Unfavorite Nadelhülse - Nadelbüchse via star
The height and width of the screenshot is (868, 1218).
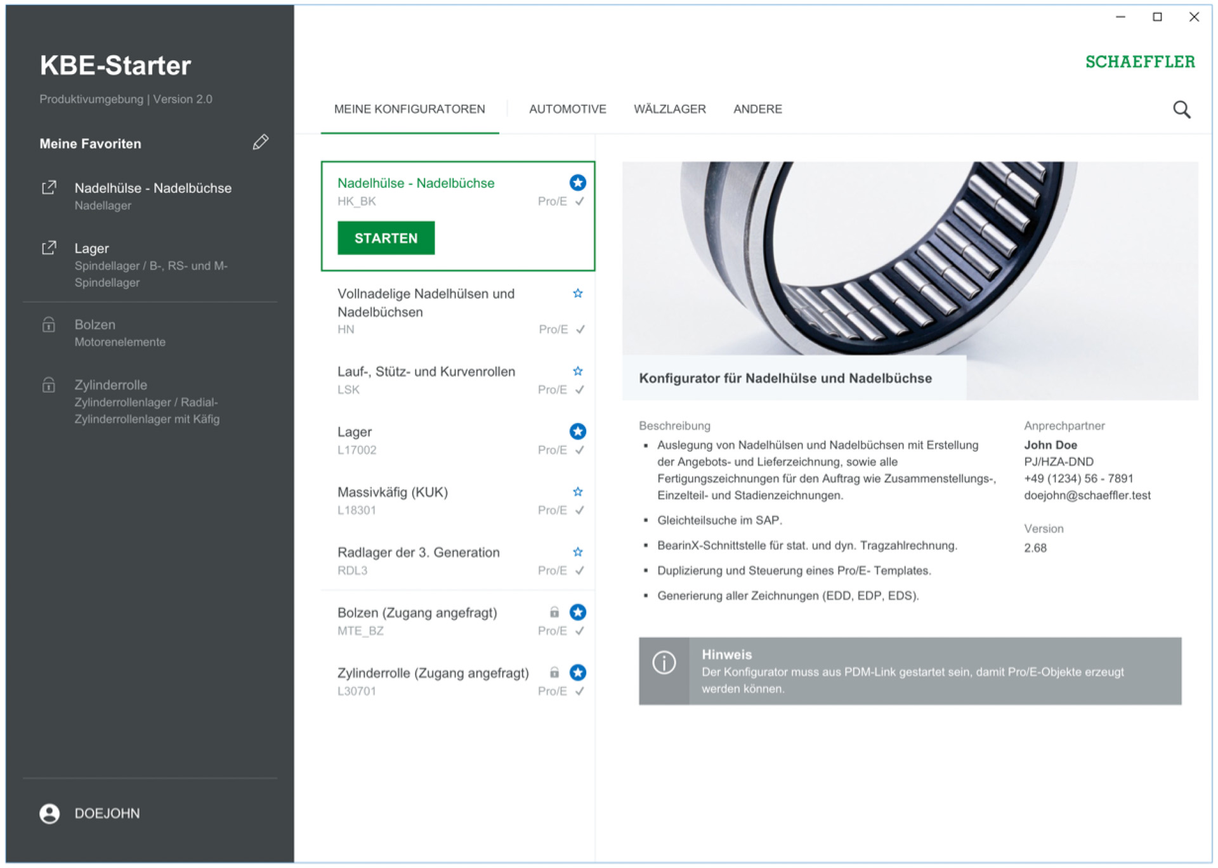click(x=577, y=183)
